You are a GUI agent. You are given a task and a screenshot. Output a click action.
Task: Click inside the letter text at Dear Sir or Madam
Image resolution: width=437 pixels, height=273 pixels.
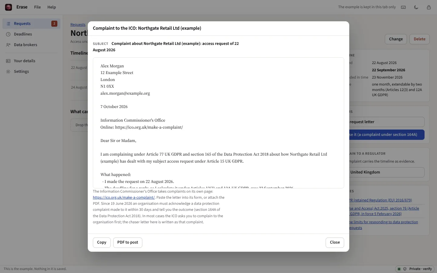(118, 141)
